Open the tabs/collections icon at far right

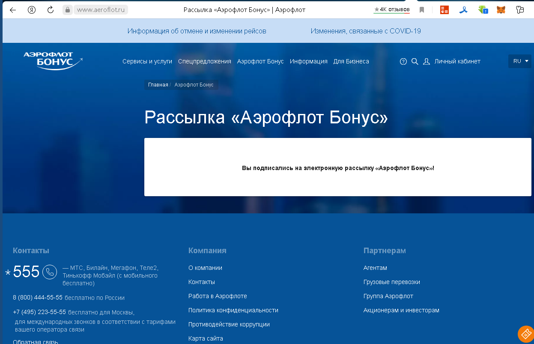tap(520, 10)
